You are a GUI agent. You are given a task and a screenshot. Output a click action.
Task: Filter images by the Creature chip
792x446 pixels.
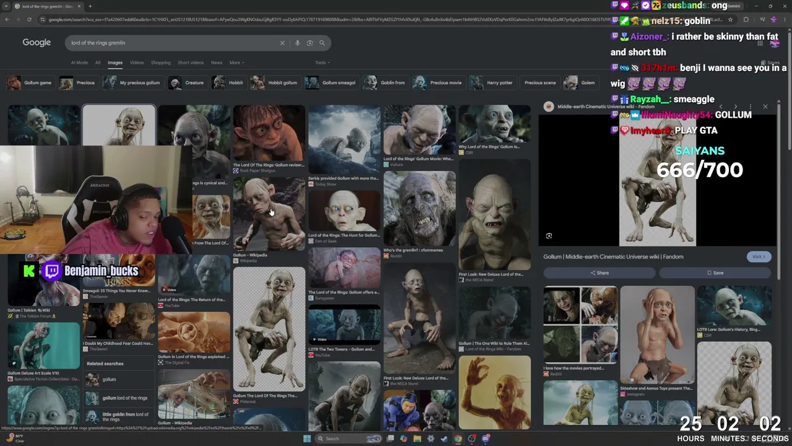(187, 82)
